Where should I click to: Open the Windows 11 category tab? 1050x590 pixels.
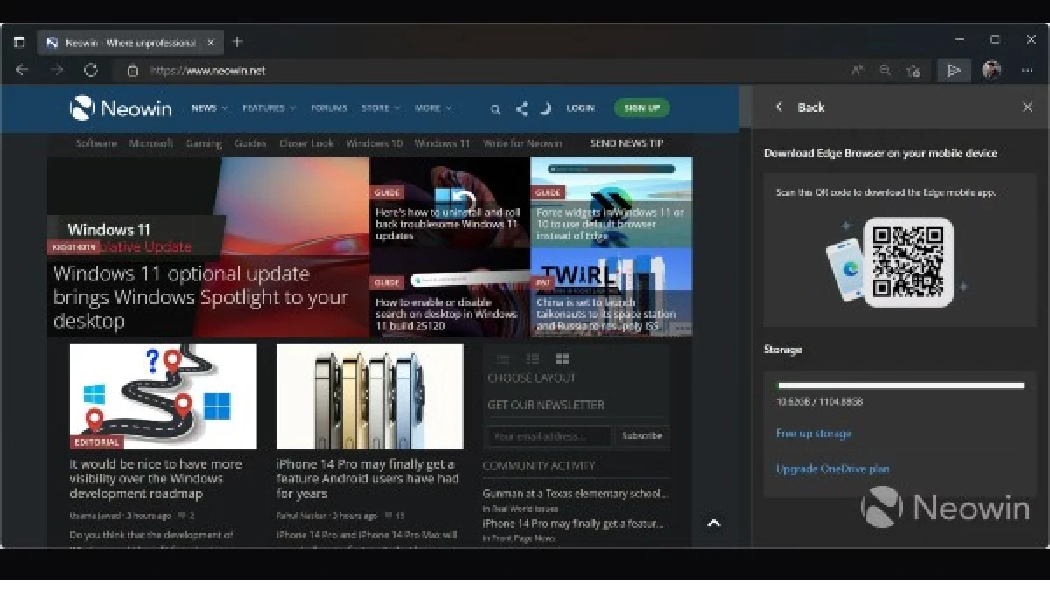[442, 143]
